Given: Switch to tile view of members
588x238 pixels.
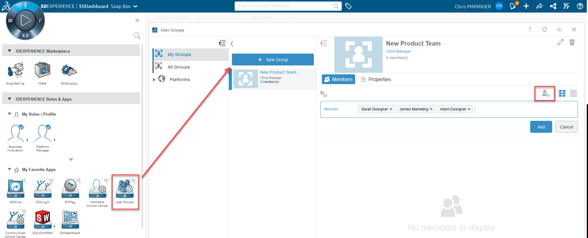Looking at the screenshot, I should click(x=562, y=93).
